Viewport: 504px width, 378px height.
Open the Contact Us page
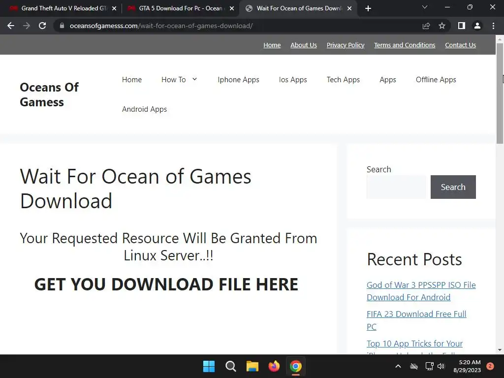click(x=460, y=45)
